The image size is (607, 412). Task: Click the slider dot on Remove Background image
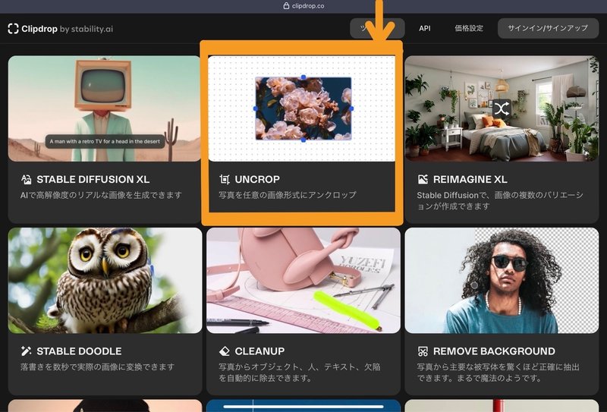[474, 285]
